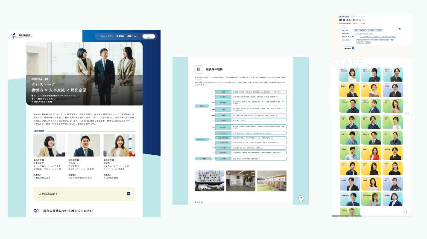This screenshot has width=427, height=239.
Task: Open the first staff card in the top row
Action: tap(350, 74)
